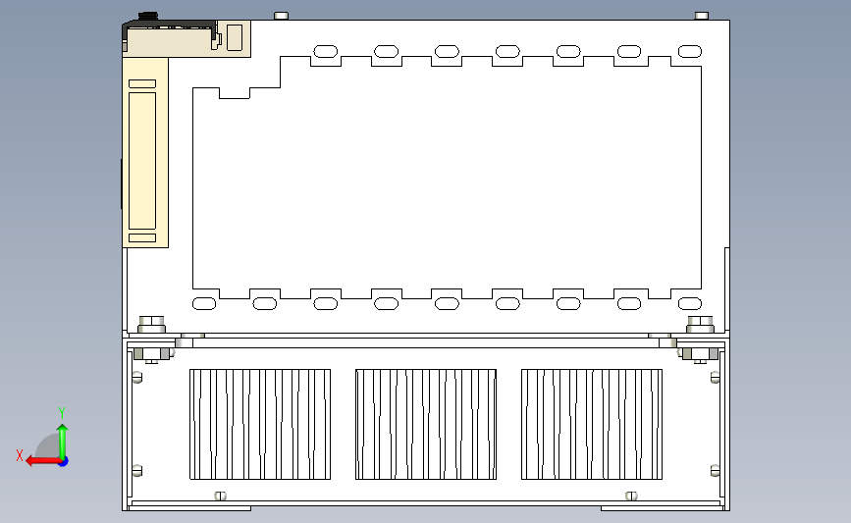Image resolution: width=851 pixels, height=523 pixels.
Task: Select the long vertical slot inside the yellow module
Action: [142, 161]
